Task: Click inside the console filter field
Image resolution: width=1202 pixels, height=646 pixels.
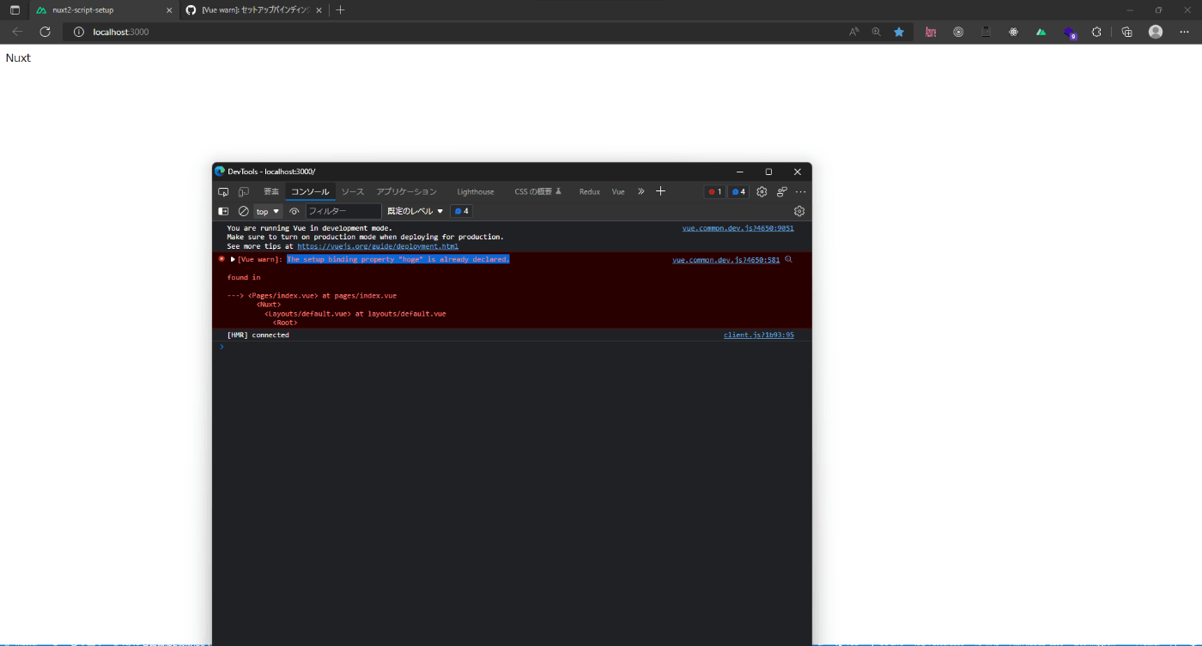Action: (x=343, y=211)
